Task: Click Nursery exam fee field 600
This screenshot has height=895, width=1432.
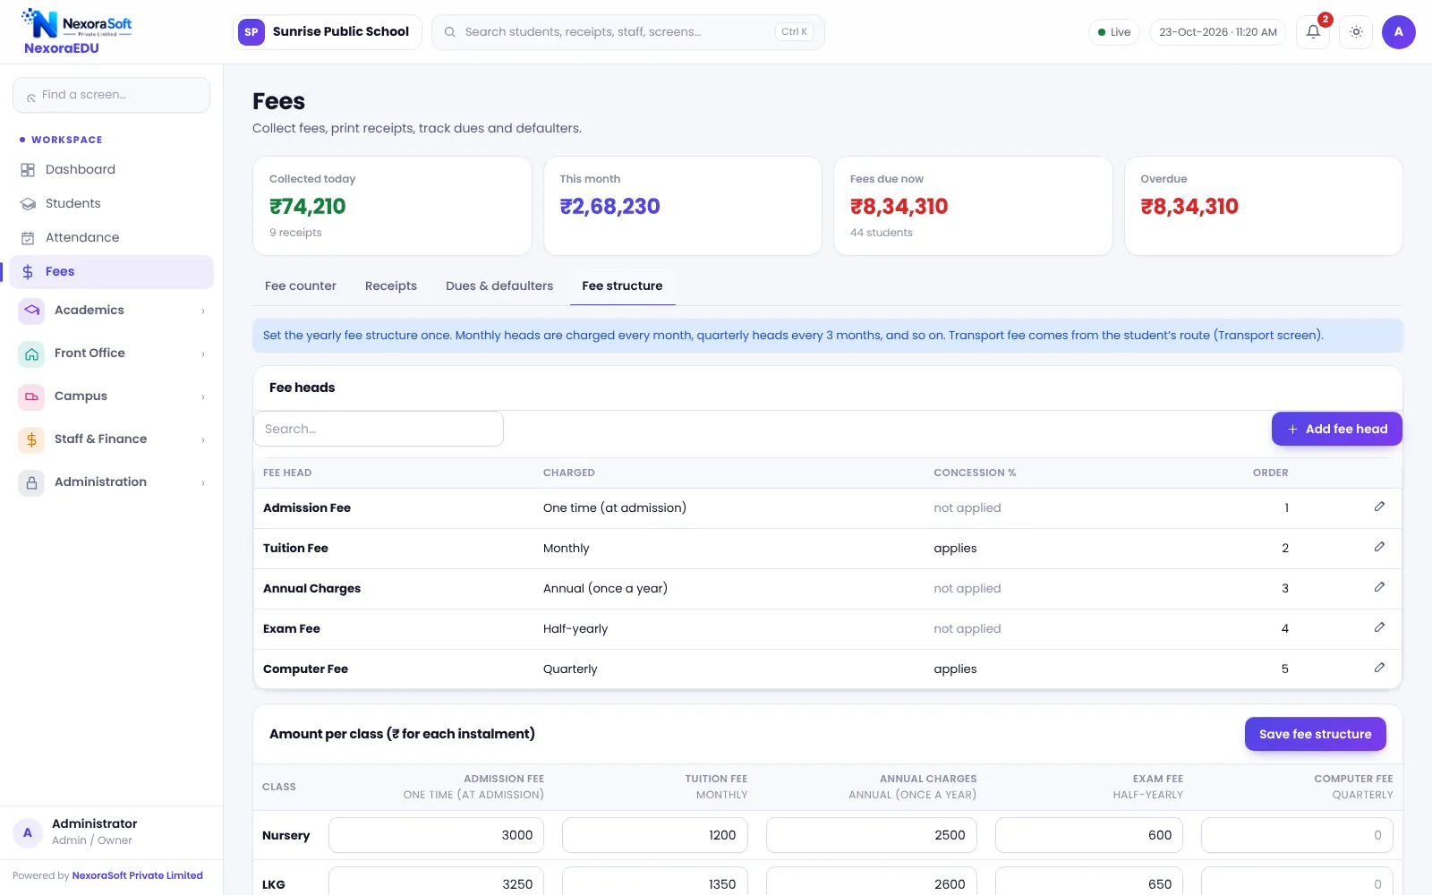Action: 1089,835
